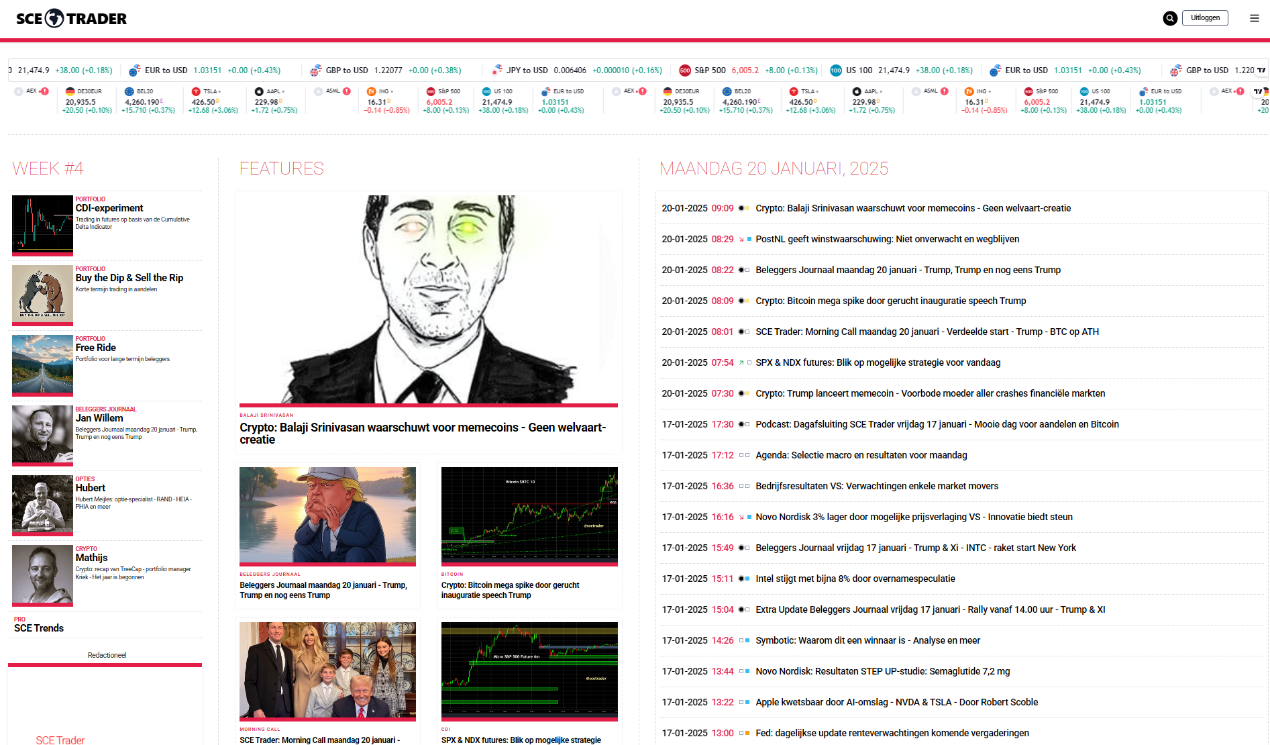
Task: Open the Free Ride portfolio title
Action: point(96,348)
